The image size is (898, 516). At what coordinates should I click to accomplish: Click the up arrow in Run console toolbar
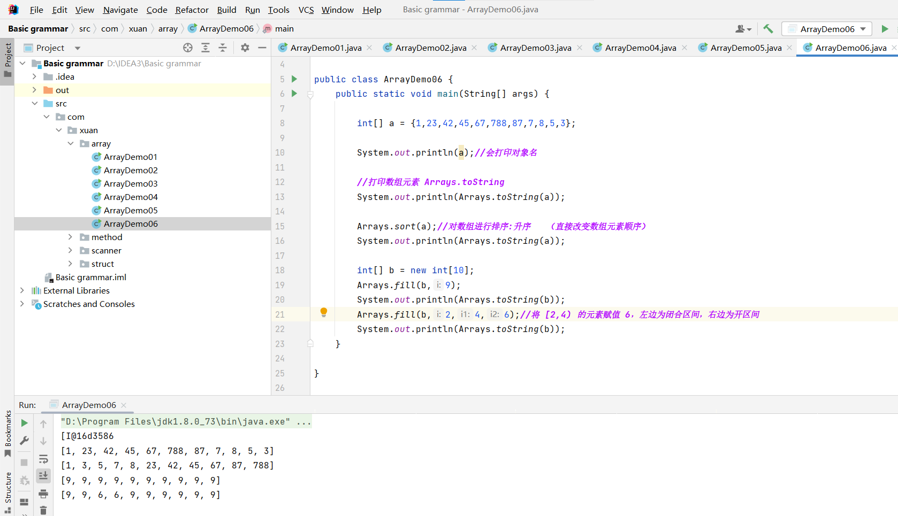click(43, 423)
